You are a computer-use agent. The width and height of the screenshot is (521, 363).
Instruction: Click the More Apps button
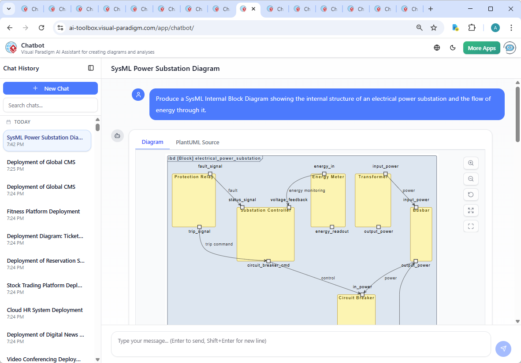tap(481, 48)
